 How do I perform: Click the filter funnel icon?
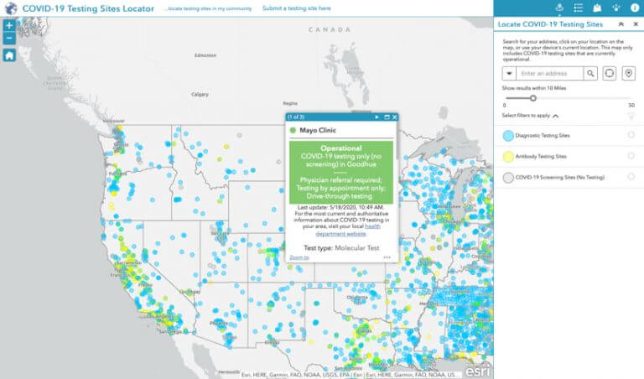(x=631, y=117)
